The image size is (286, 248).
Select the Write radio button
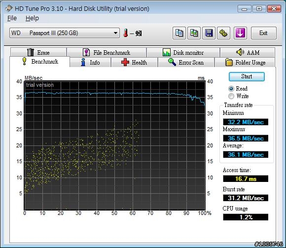point(231,96)
